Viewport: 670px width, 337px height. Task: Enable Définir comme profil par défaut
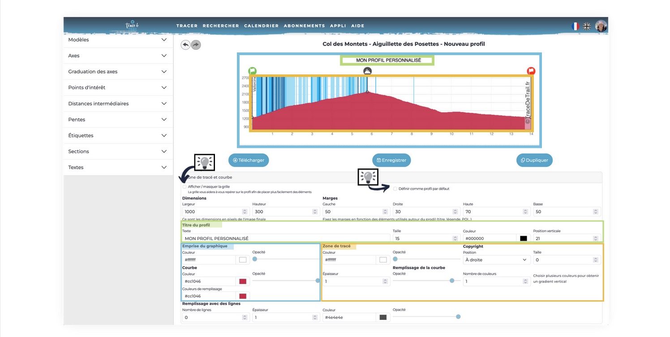click(395, 189)
